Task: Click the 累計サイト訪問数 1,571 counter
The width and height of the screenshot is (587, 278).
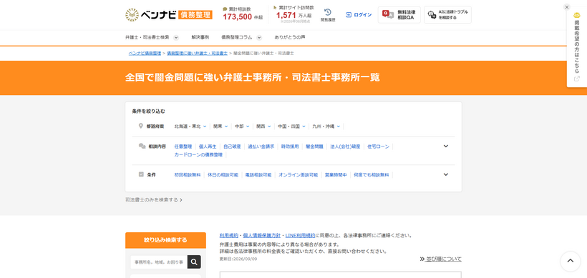Action: pos(293,14)
